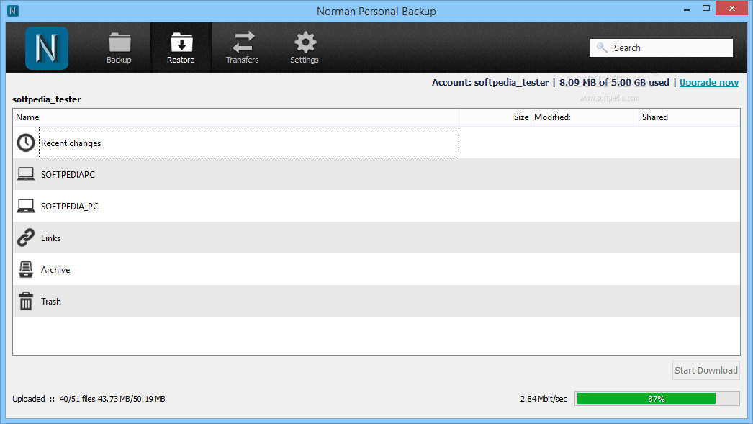Click the Account softpedia_tester usage text
Image resolution: width=753 pixels, height=424 pixels.
pyautogui.click(x=550, y=83)
